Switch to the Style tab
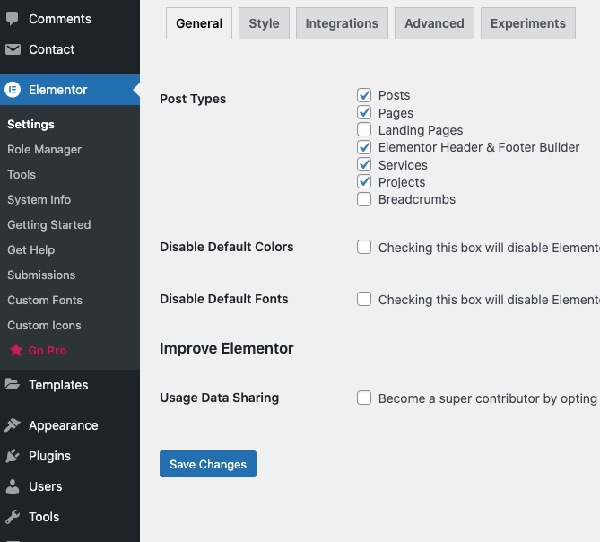Image resolution: width=600 pixels, height=542 pixels. tap(264, 23)
